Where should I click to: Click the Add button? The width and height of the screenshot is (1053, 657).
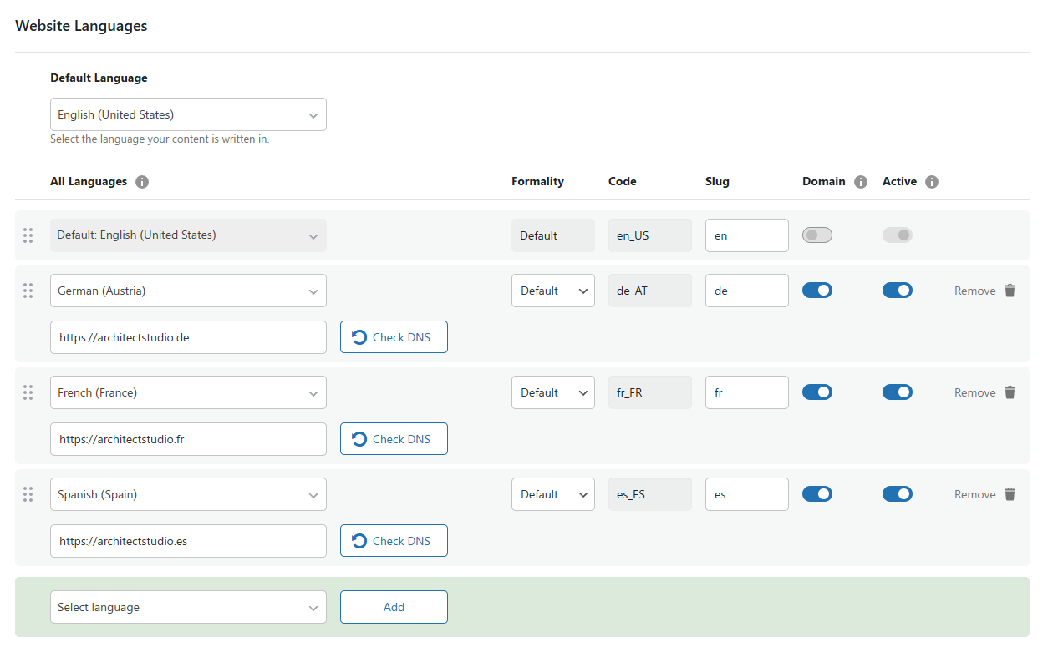394,607
